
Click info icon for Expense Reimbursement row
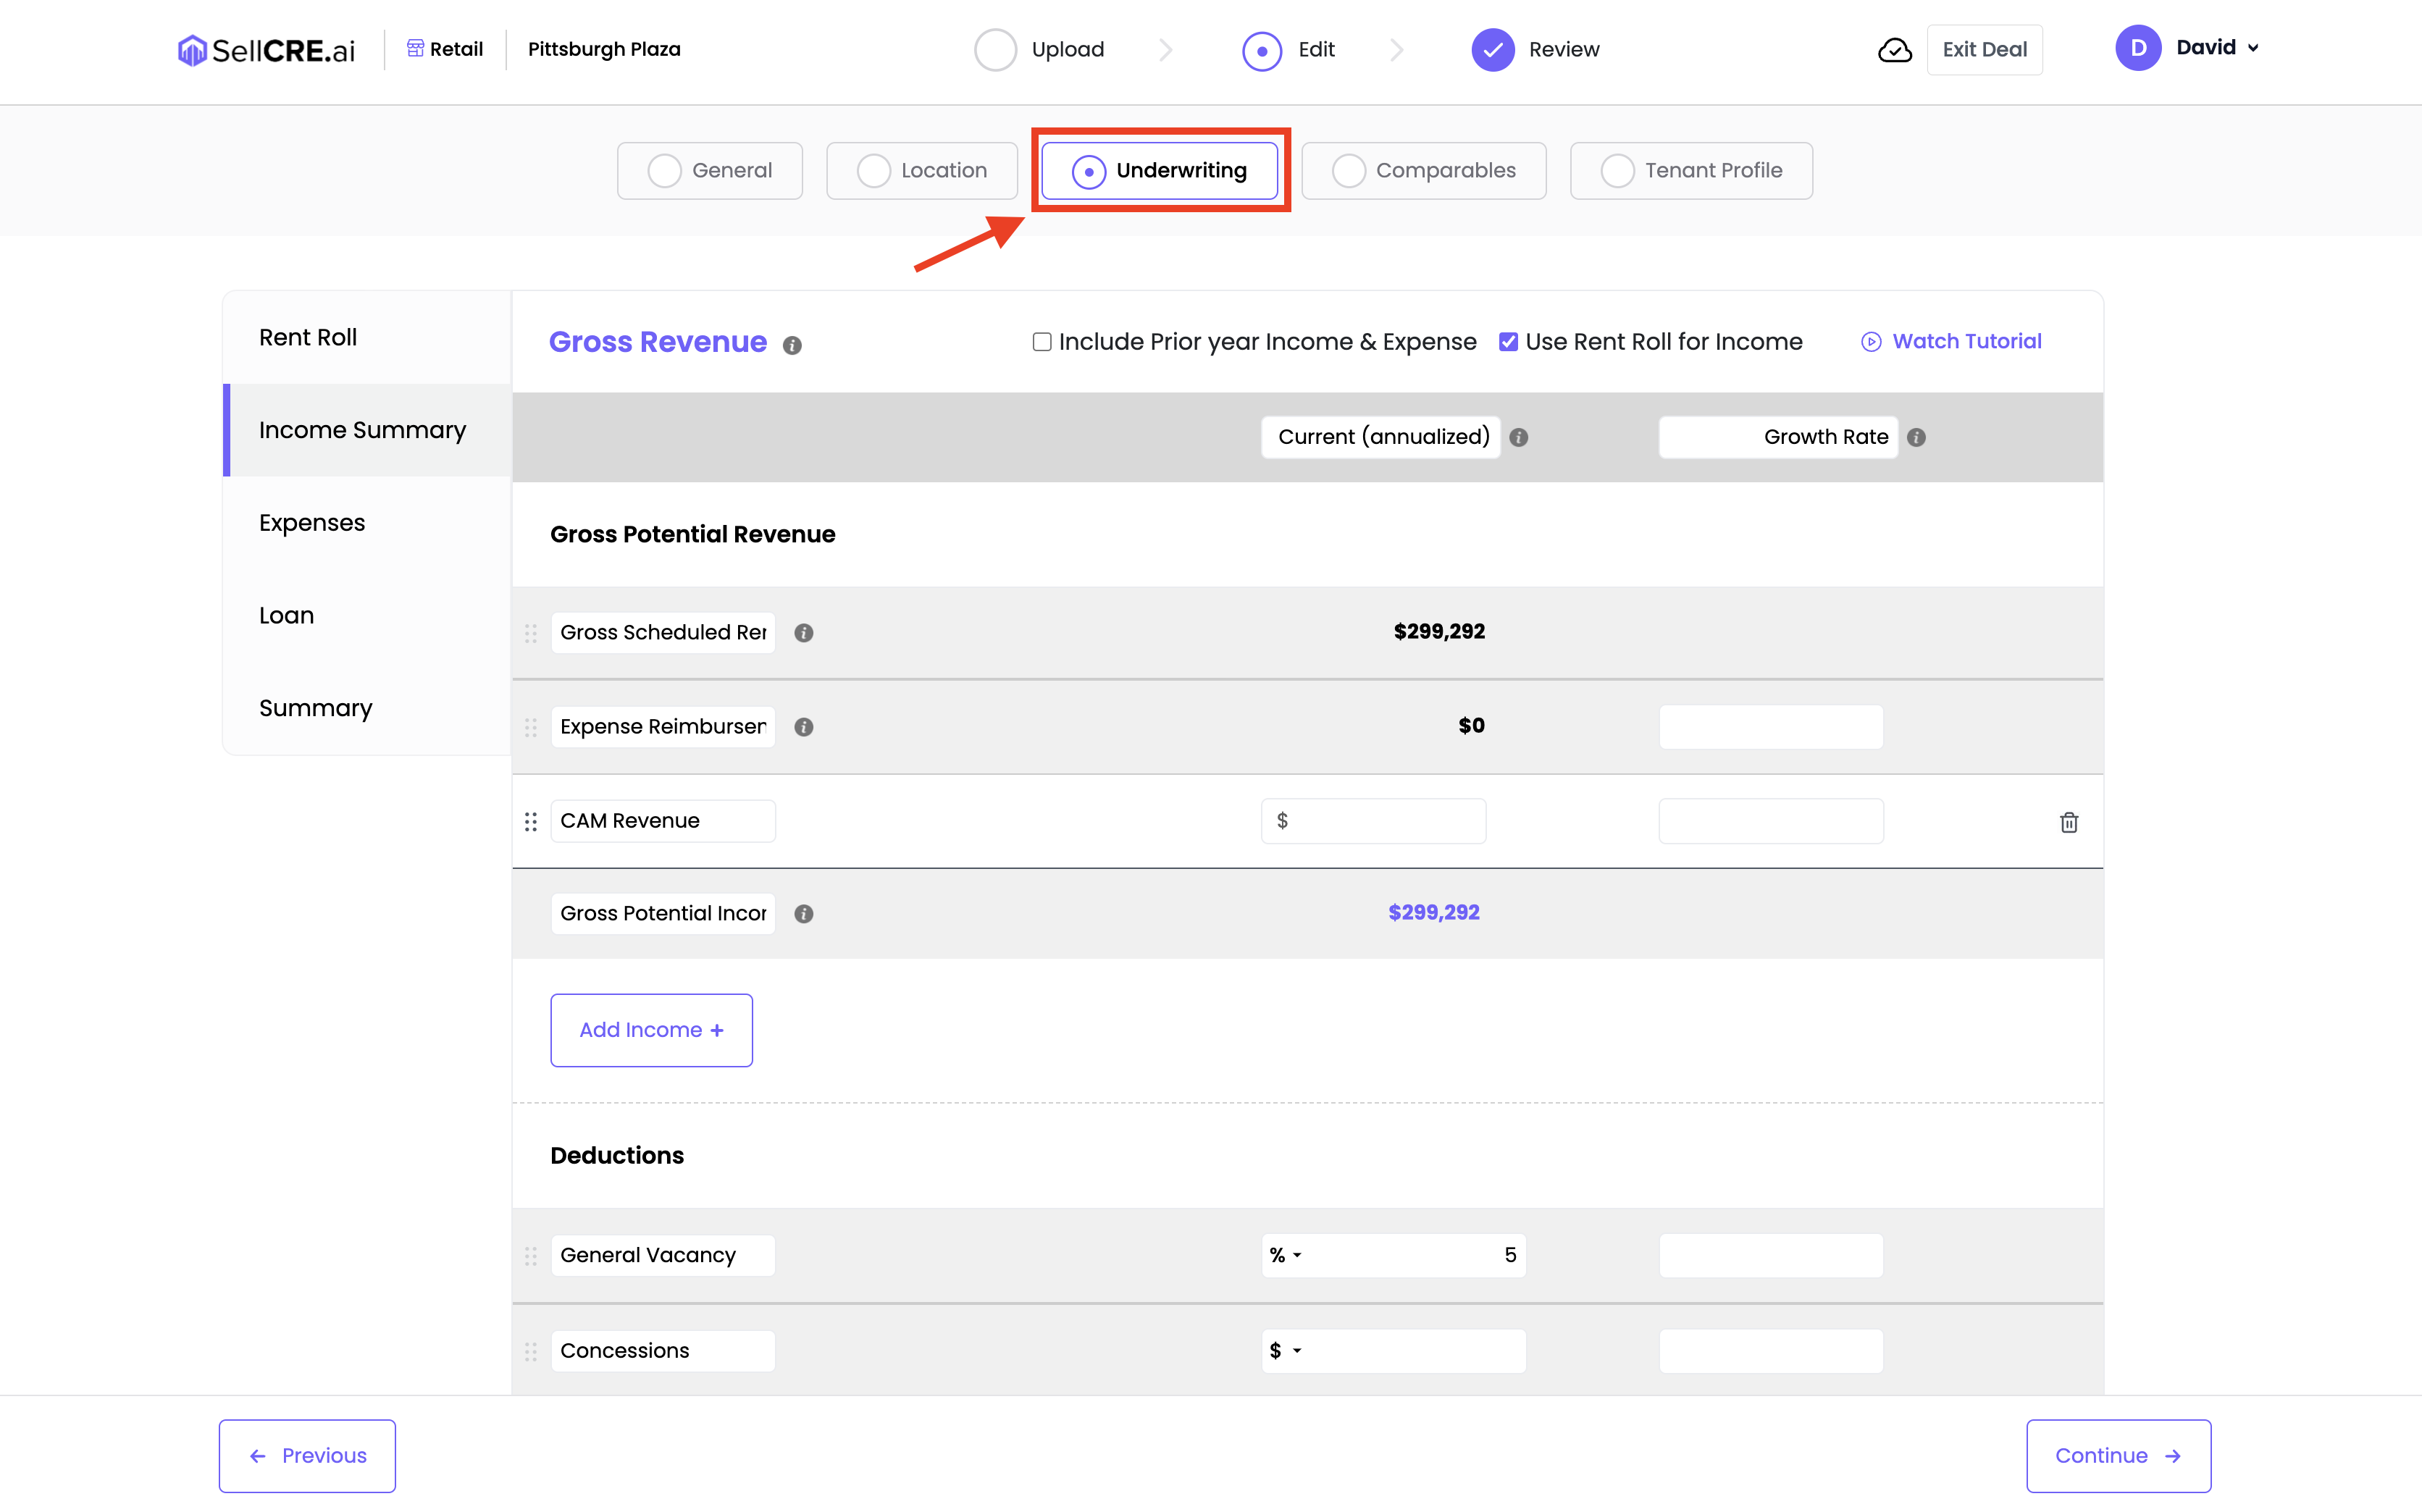[x=804, y=727]
